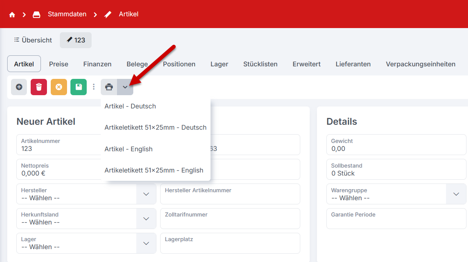Click the printer icon button
This screenshot has height=262, width=468.
pyautogui.click(x=109, y=87)
